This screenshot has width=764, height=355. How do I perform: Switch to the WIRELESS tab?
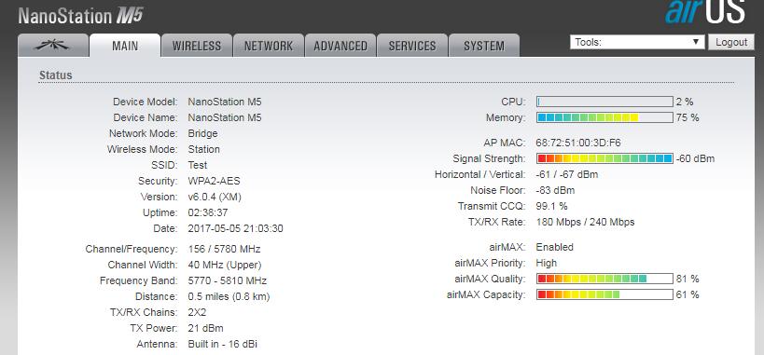coord(196,46)
